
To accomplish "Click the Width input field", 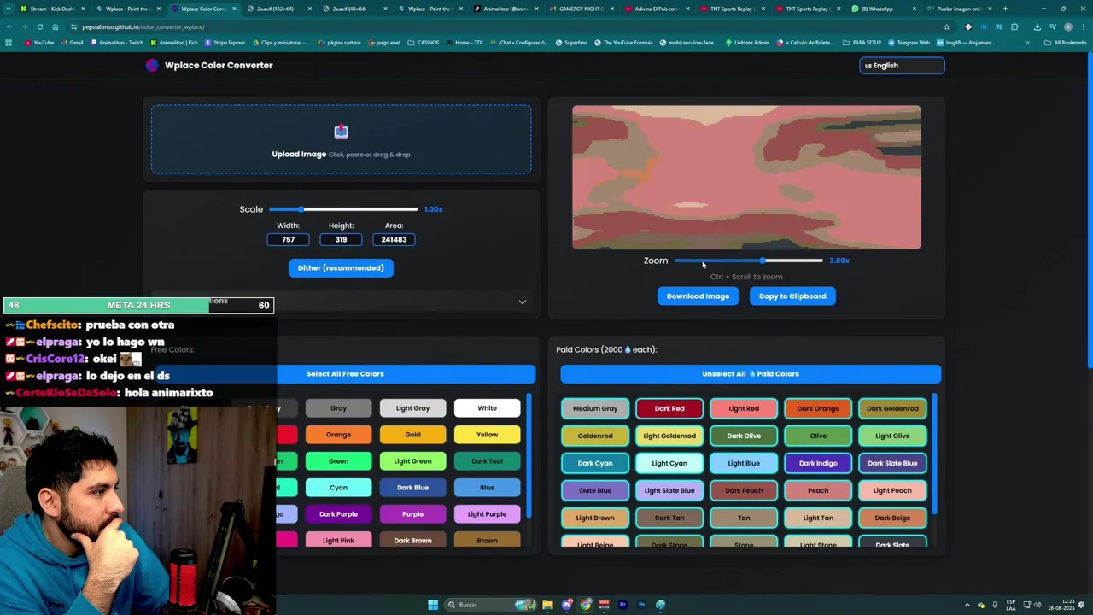I will coord(288,240).
